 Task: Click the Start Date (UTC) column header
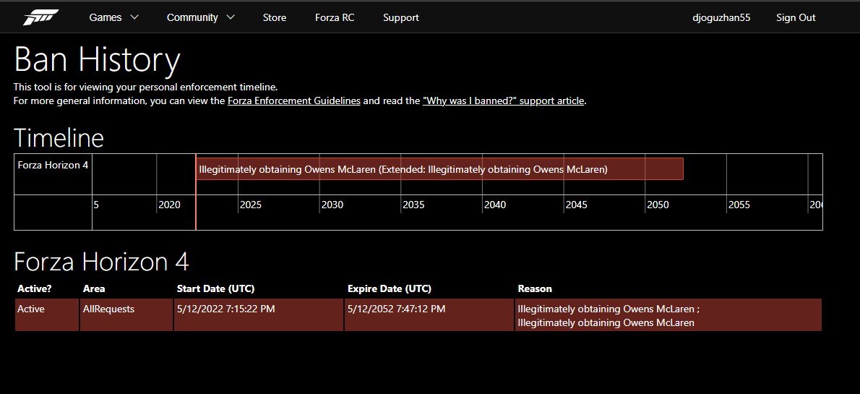pyautogui.click(x=215, y=288)
